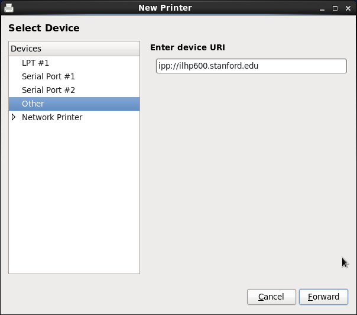The image size is (357, 315).
Task: Click the New Printer window title text
Action: pyautogui.click(x=165, y=8)
